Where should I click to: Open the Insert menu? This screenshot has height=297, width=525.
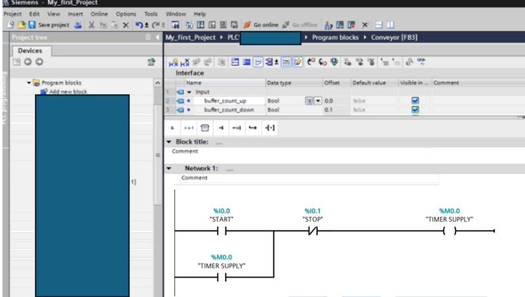point(75,14)
